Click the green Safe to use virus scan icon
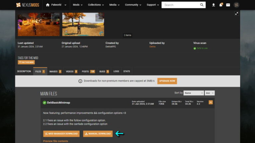 click(195, 48)
